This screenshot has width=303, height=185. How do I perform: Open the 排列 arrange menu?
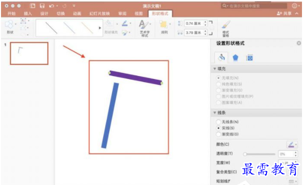click(164, 27)
